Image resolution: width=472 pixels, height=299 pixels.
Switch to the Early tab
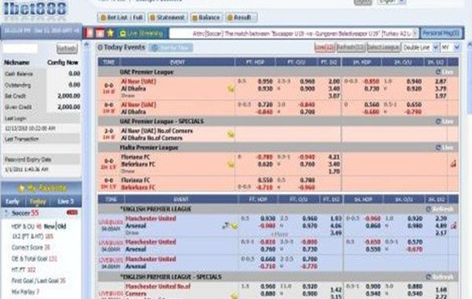(x=13, y=202)
